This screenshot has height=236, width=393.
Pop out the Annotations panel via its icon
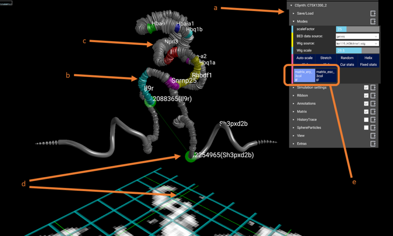coord(373,104)
